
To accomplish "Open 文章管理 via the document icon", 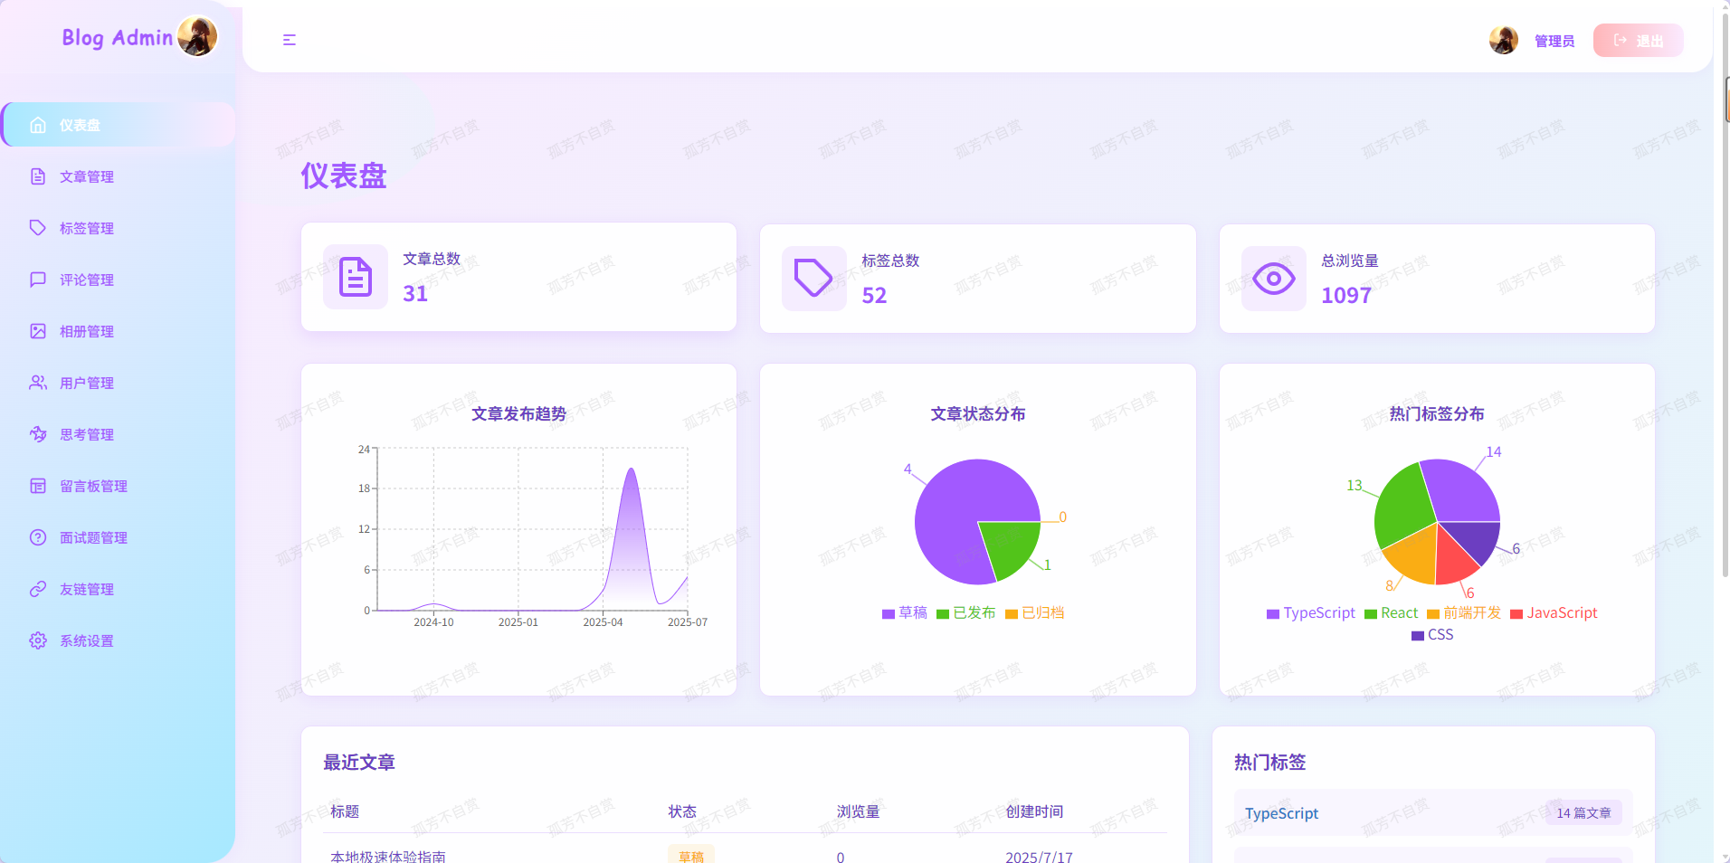I will pyautogui.click(x=38, y=176).
